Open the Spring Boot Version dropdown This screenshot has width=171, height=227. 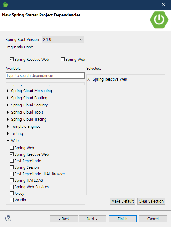63,39
